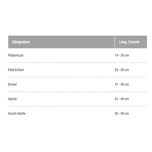Click the 25 - 30 cm value
Viewport: 152px width, 152px height.
click(122, 70)
